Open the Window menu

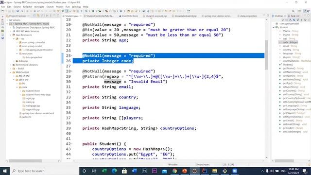coord(76,7)
